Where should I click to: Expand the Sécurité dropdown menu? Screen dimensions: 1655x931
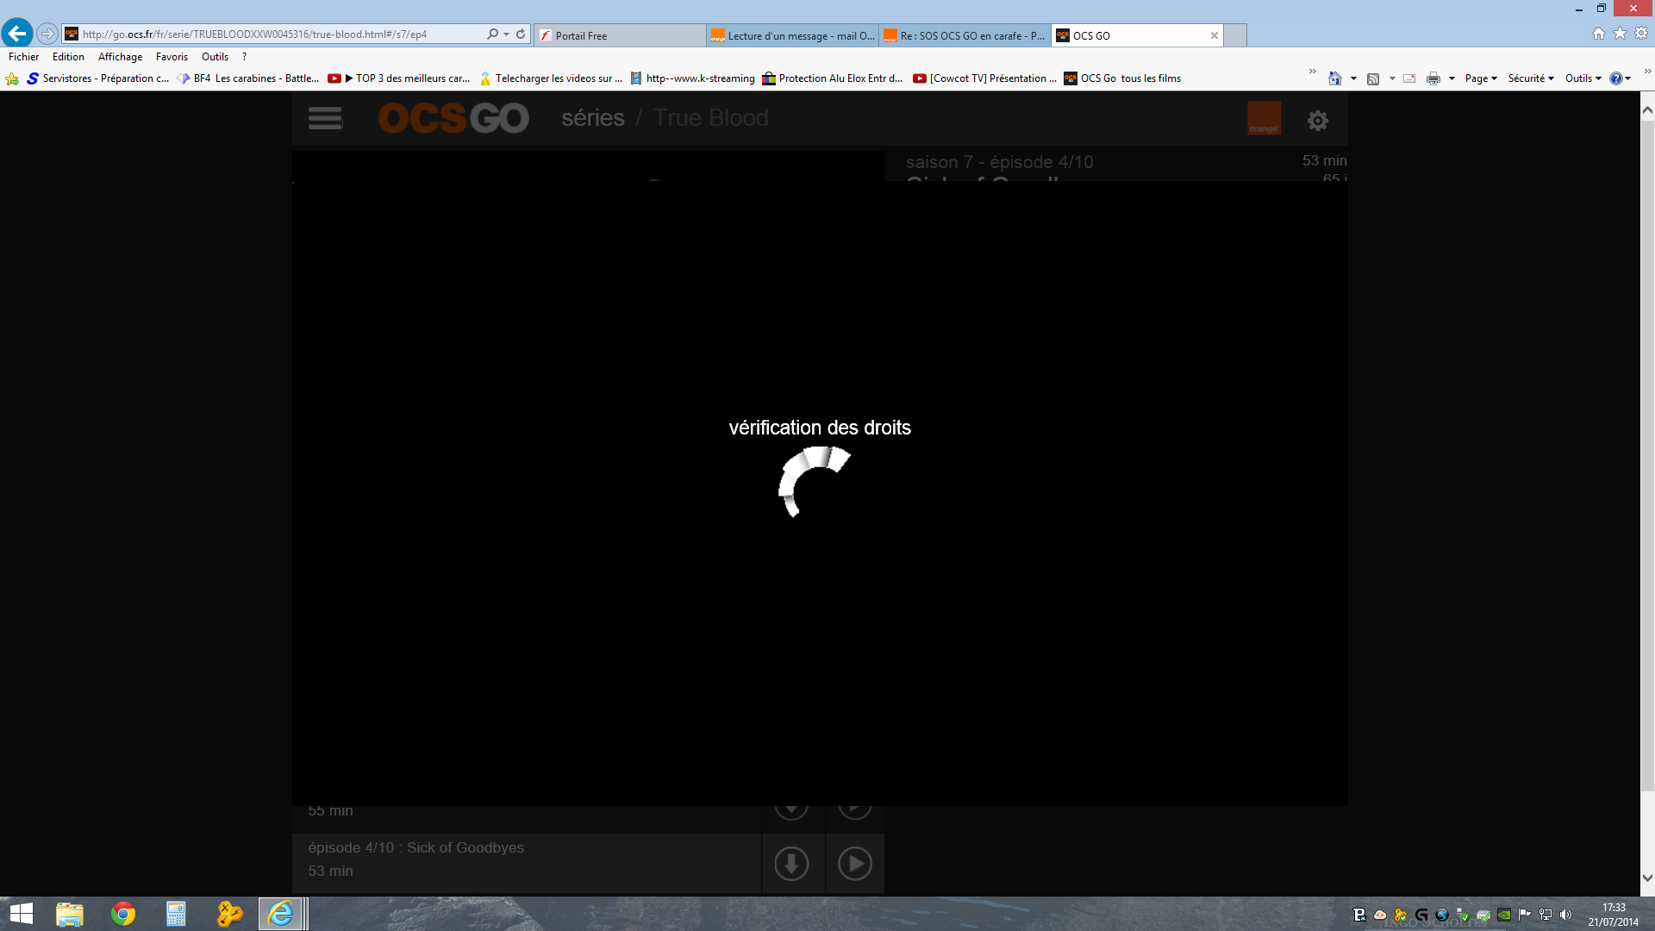click(1531, 78)
